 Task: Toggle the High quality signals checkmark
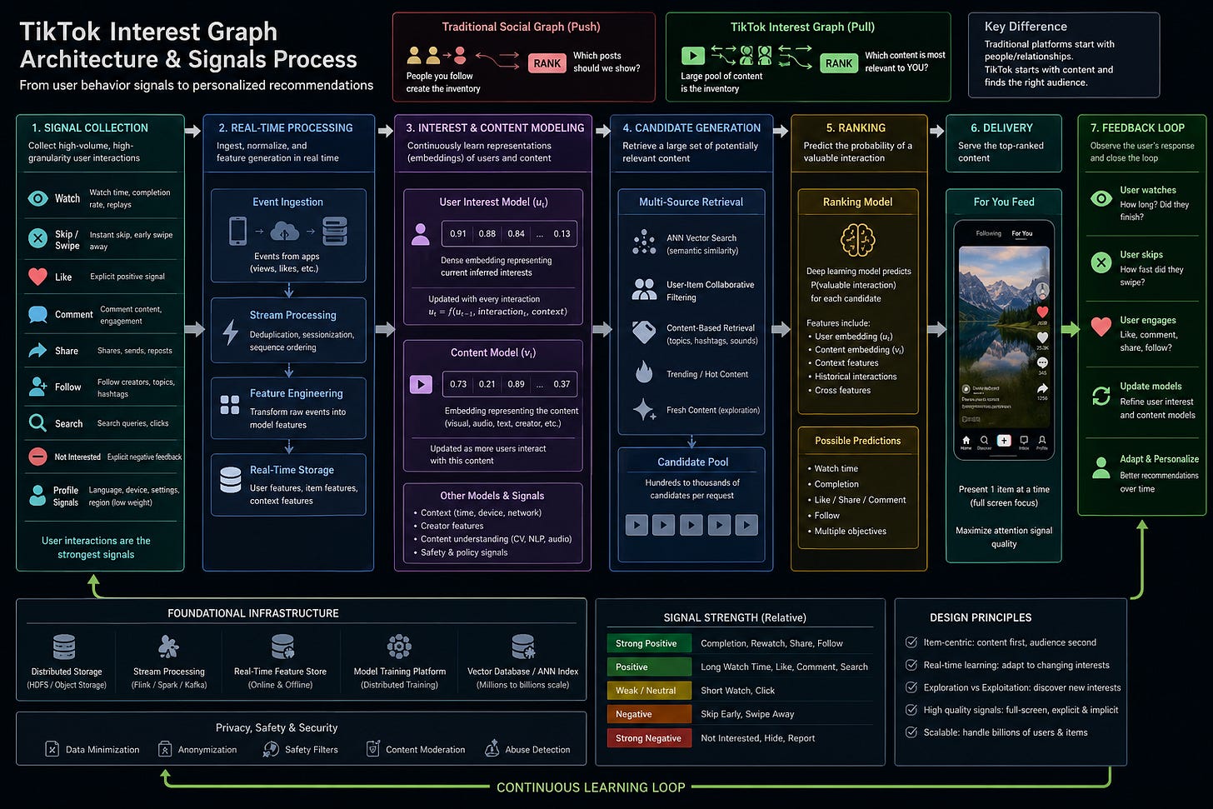(911, 710)
